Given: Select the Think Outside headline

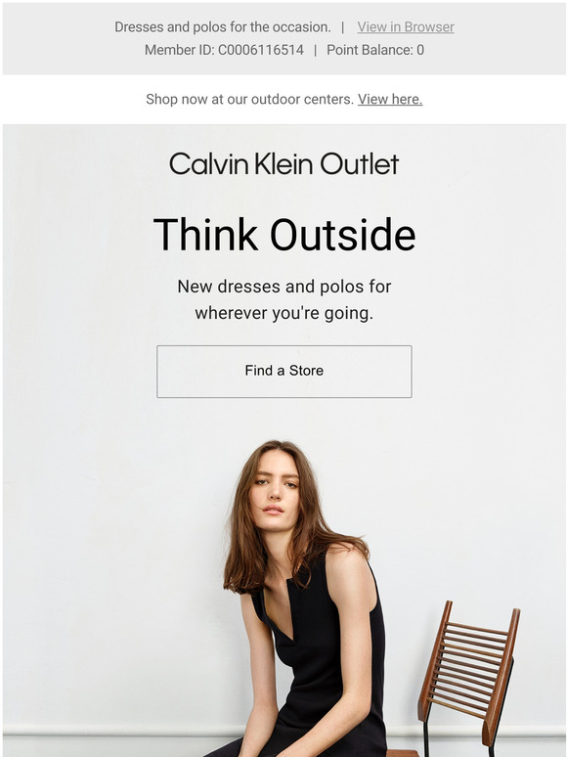Looking at the screenshot, I should (284, 235).
